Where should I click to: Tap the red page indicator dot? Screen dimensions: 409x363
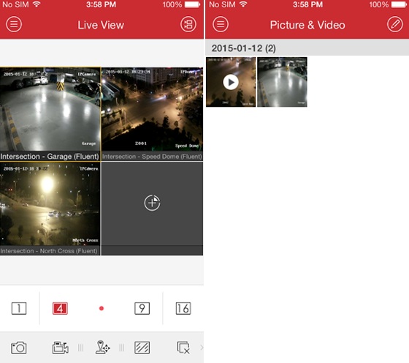point(102,308)
